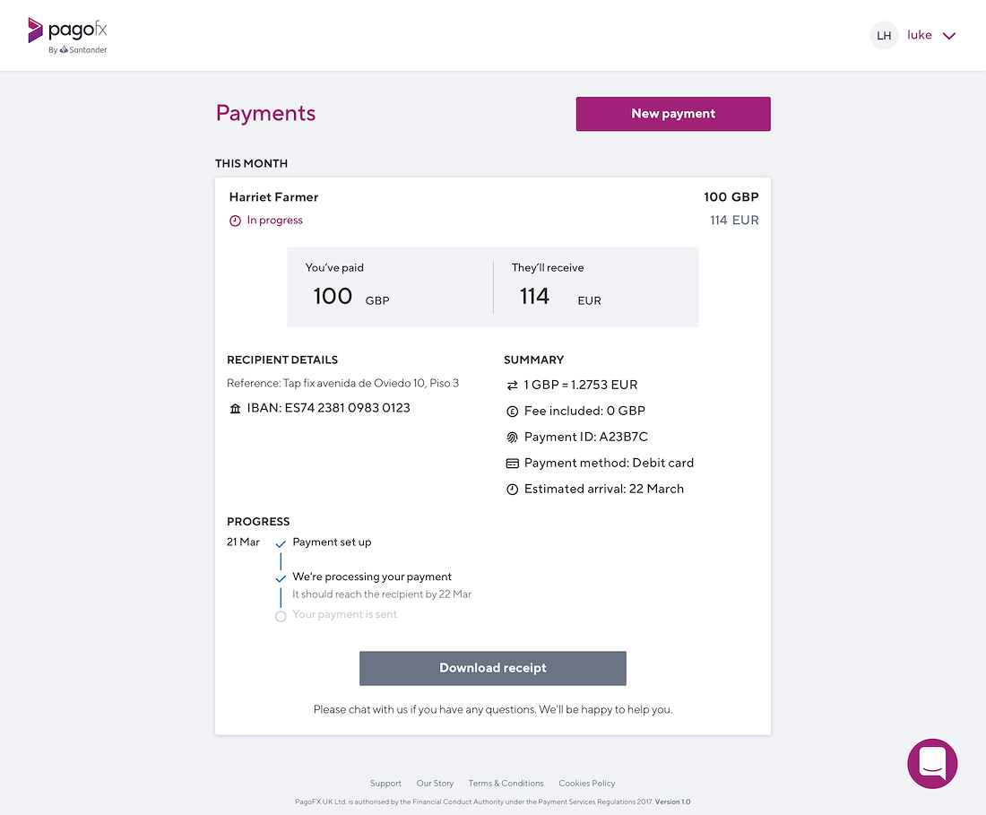The width and height of the screenshot is (986, 815).
Task: Open the chat bubble widget
Action: tap(932, 763)
